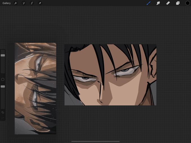Image resolution: width=191 pixels, height=143 pixels.
Task: Tap the brush opacity slider handle
Action: point(3,86)
